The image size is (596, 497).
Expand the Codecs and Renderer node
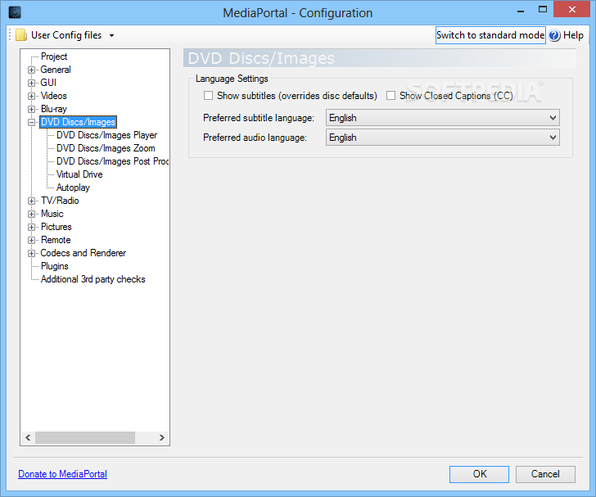click(32, 253)
